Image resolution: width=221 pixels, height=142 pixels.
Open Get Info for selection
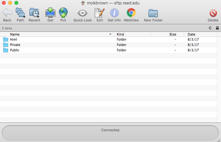coord(114,13)
